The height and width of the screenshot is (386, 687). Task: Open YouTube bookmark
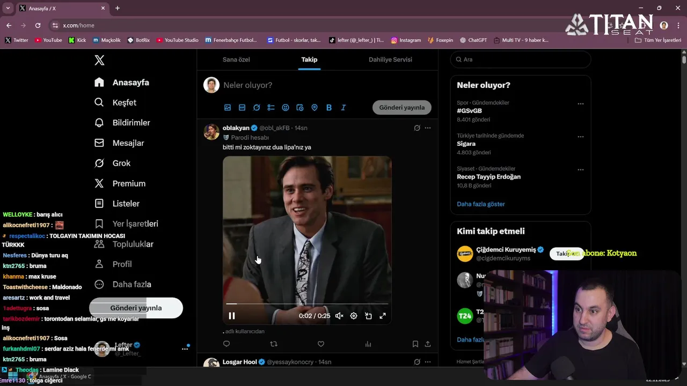tap(48, 40)
